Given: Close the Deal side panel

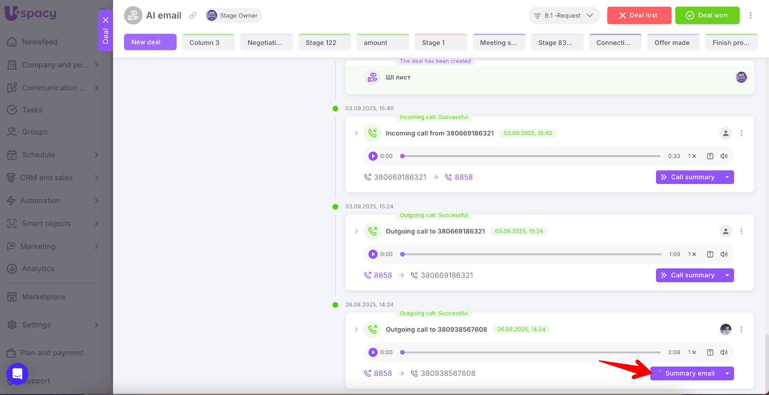Looking at the screenshot, I should (106, 20).
